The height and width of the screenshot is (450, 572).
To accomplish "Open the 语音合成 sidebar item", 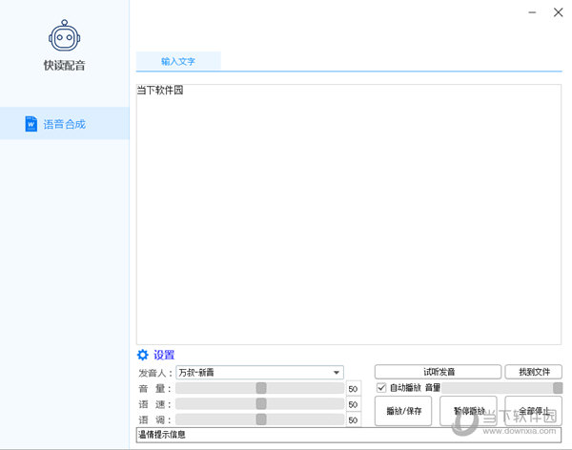I will [x=65, y=123].
